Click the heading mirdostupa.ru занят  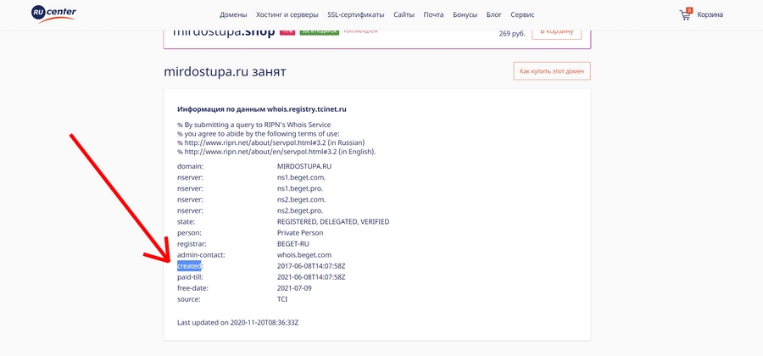point(225,72)
